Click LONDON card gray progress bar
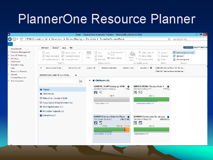213x160 pixels. pyautogui.click(x=112, y=100)
